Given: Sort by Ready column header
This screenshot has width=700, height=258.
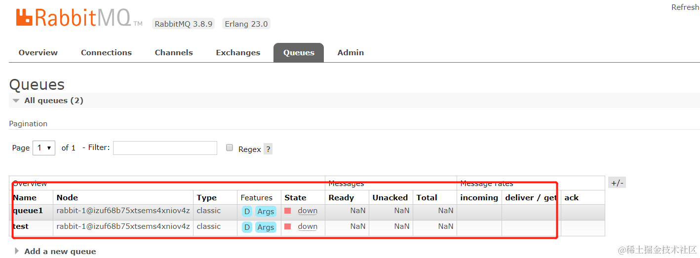Looking at the screenshot, I should click(x=341, y=198).
